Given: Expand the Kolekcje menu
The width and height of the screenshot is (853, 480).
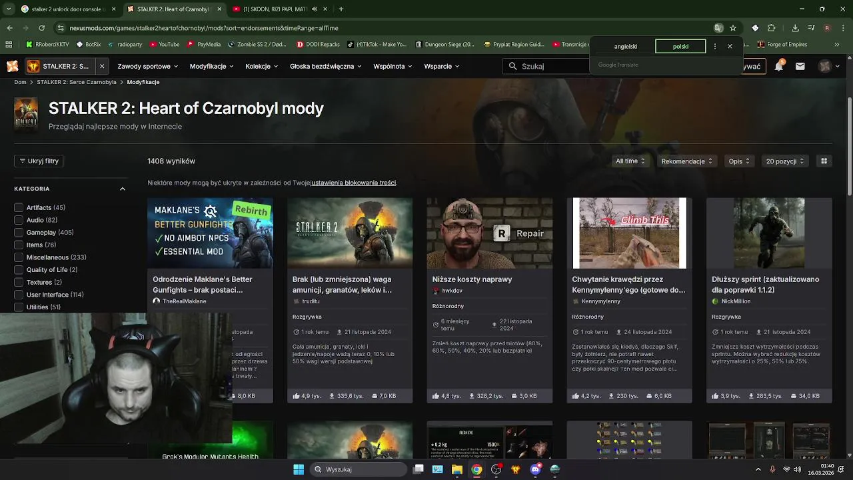Looking at the screenshot, I should pos(262,66).
